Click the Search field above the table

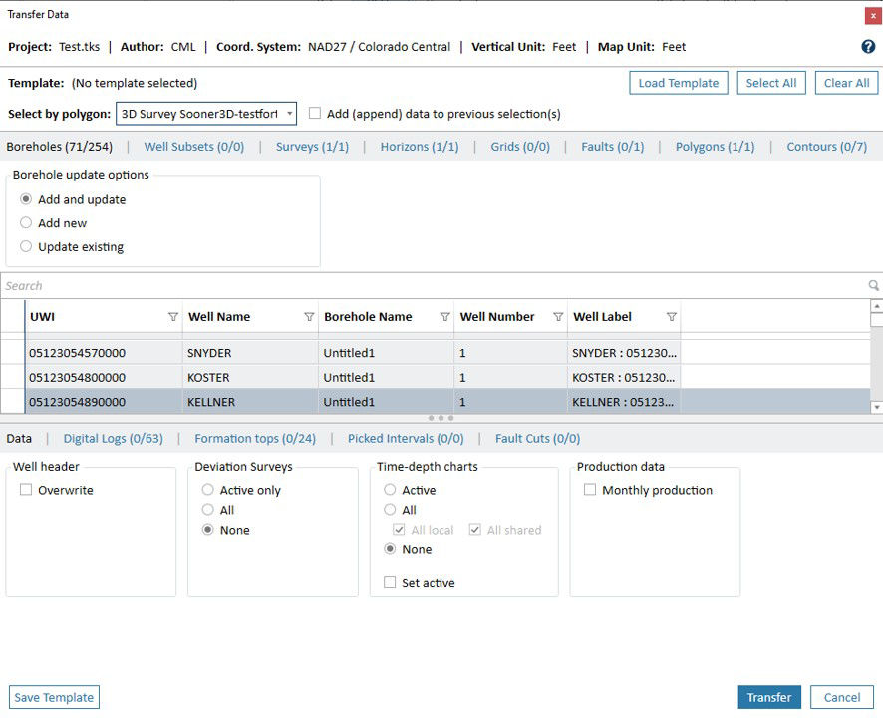click(429, 286)
